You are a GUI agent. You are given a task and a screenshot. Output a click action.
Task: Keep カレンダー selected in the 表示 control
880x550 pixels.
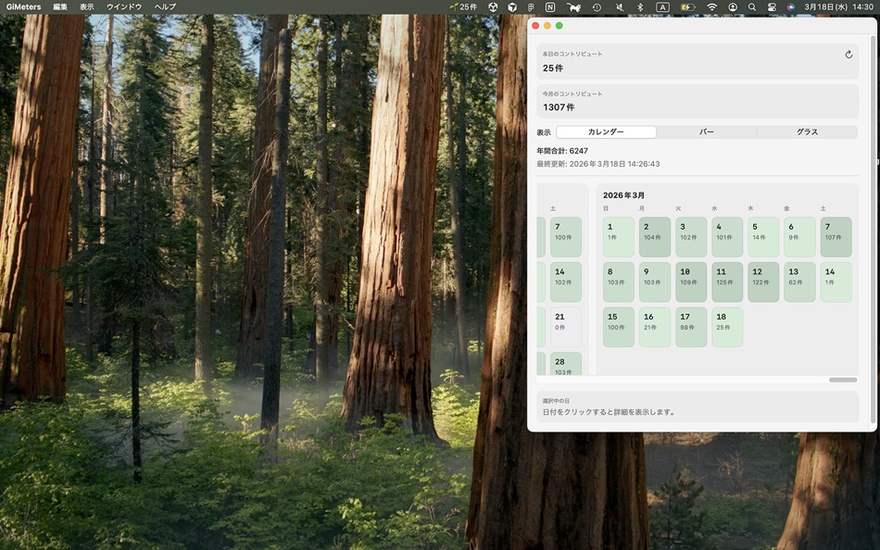coord(607,131)
